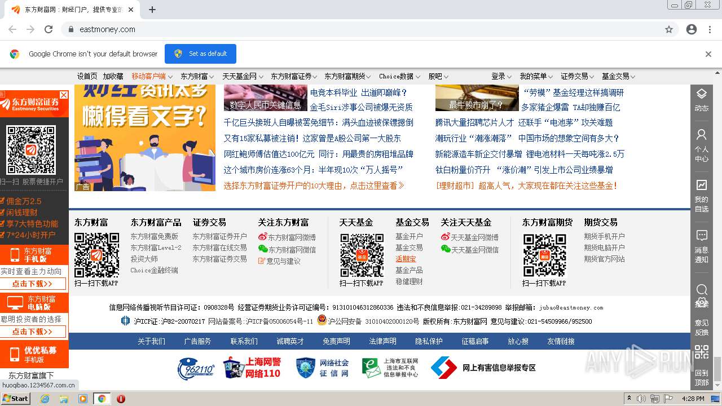Click 活期宝 link under 基金交易

[x=406, y=259]
